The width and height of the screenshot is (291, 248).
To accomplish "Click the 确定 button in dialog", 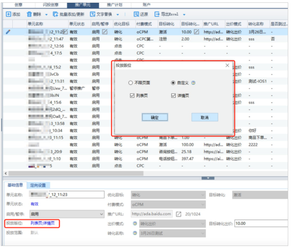I will pos(155,117).
